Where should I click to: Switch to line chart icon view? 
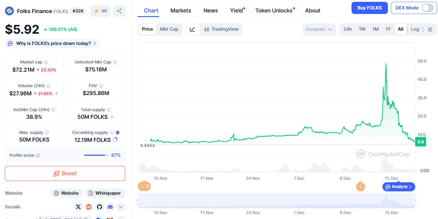click(x=193, y=29)
